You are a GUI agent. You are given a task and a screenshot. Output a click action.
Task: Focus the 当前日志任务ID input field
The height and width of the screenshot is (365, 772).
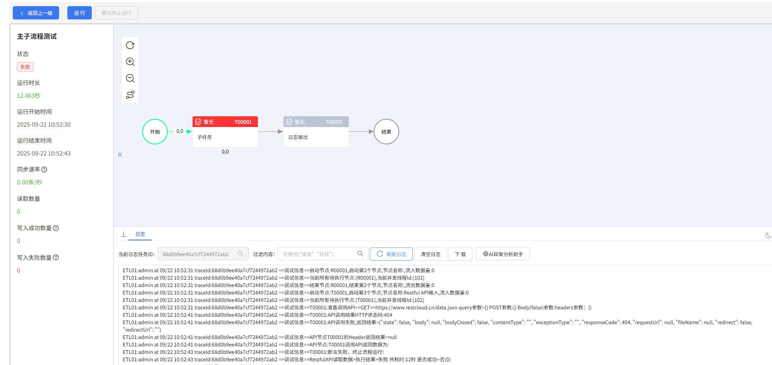point(203,254)
